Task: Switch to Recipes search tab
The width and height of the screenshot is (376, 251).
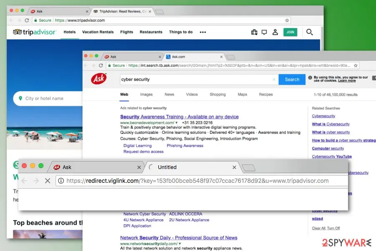Action: coord(266,95)
